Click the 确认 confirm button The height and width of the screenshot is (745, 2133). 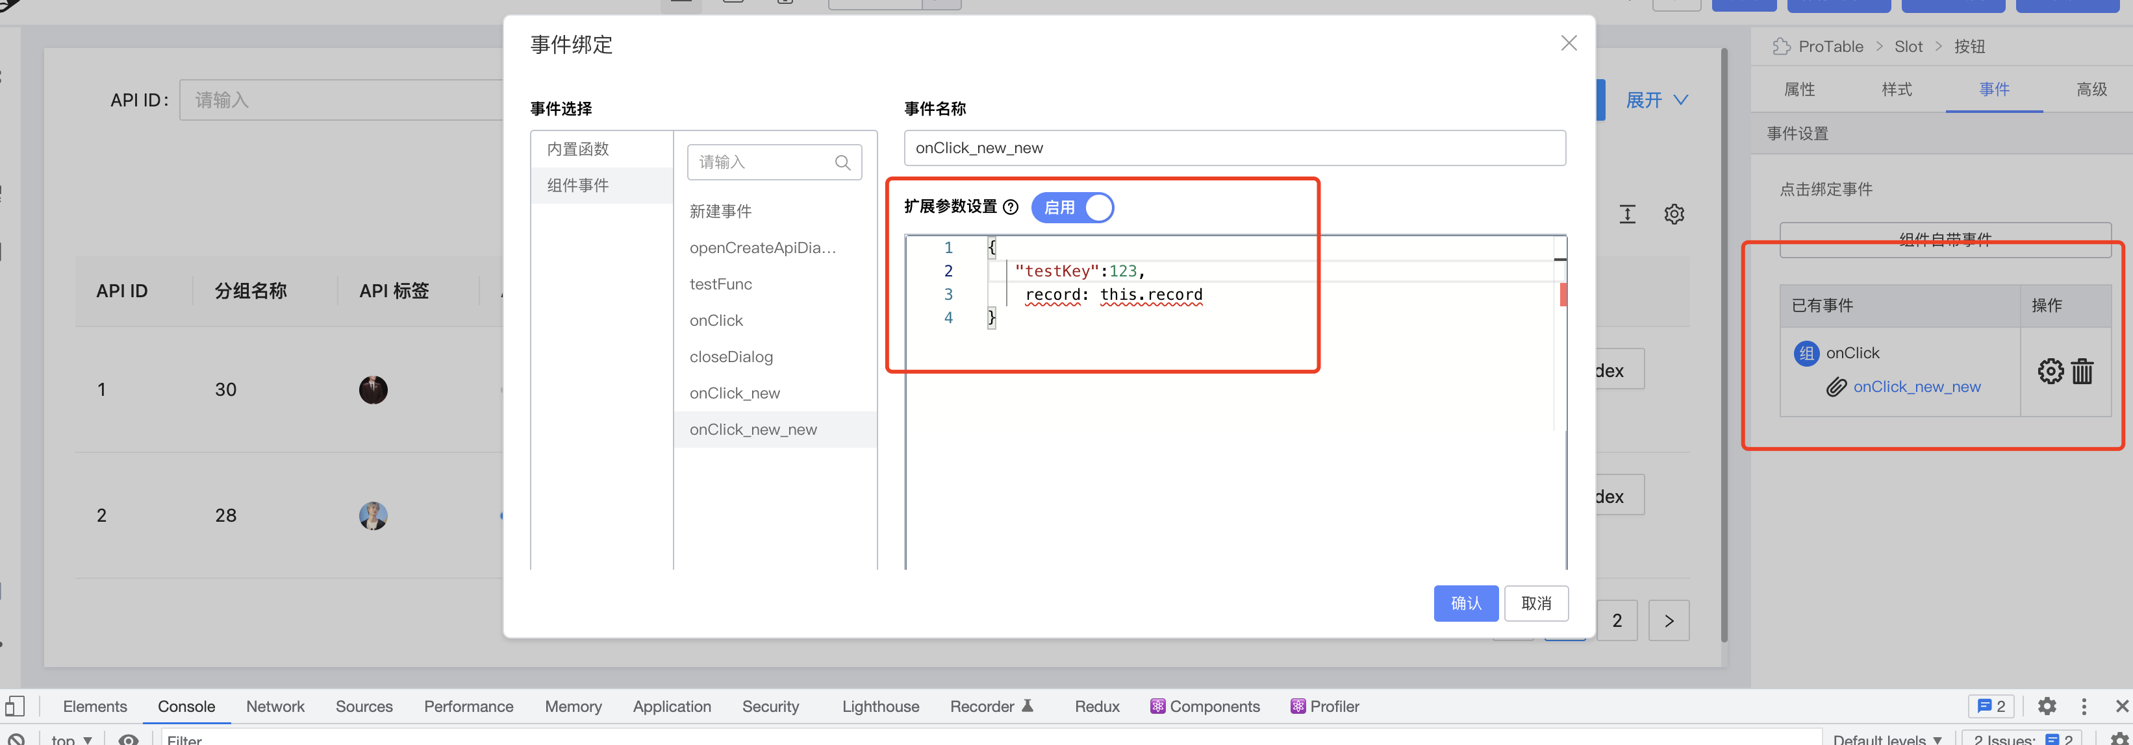pyautogui.click(x=1465, y=603)
